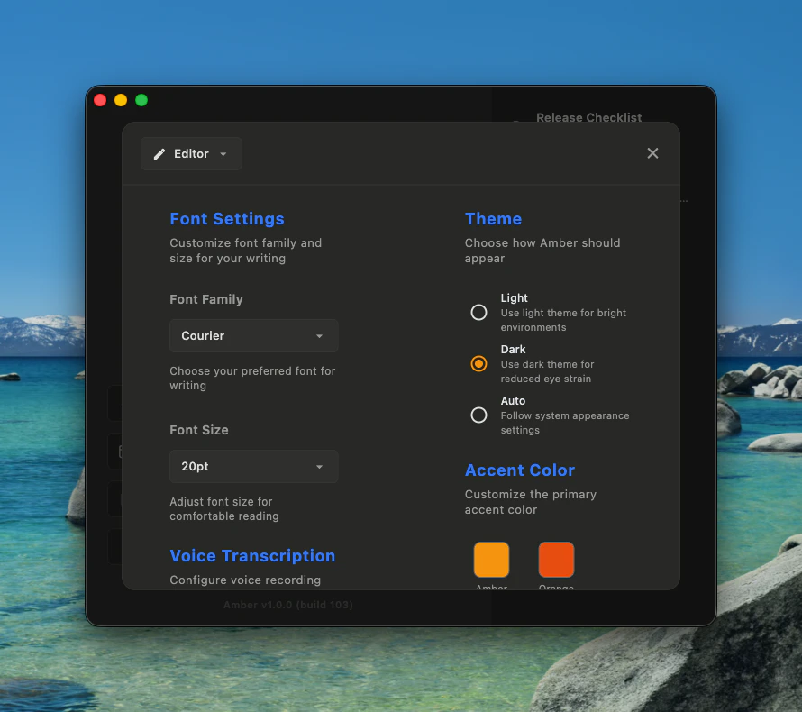Select the Amber accent color swatch
The width and height of the screenshot is (802, 712).
point(491,559)
